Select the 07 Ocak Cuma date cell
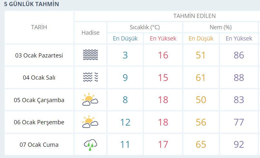260x158 pixels. tap(39, 145)
